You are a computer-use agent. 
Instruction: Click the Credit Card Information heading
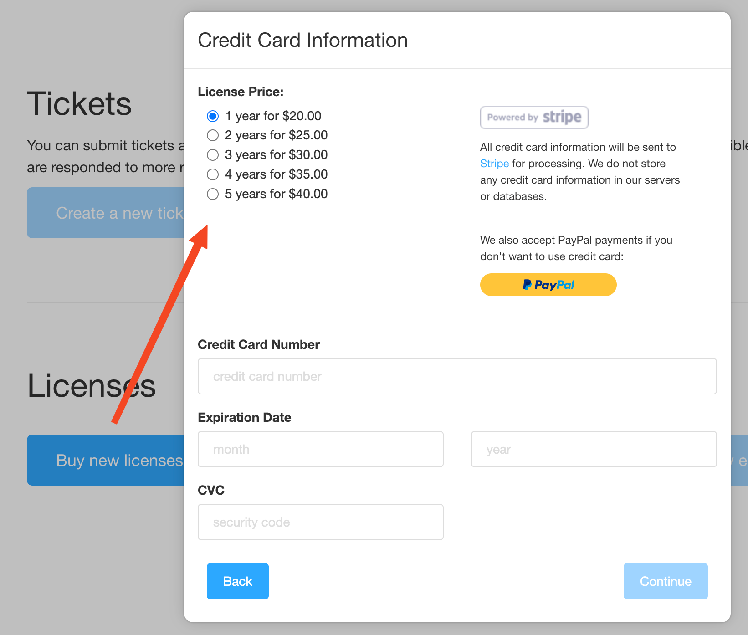pyautogui.click(x=302, y=40)
